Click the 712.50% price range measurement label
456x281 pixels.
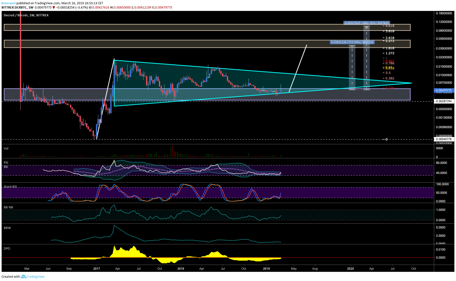(x=352, y=42)
